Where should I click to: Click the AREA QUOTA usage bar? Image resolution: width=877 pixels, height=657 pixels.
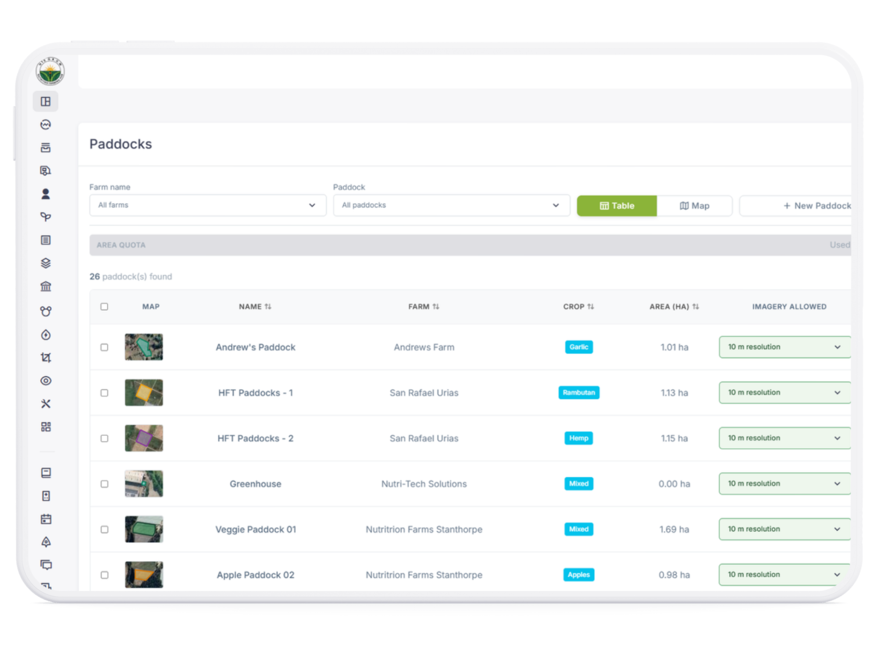pos(471,245)
